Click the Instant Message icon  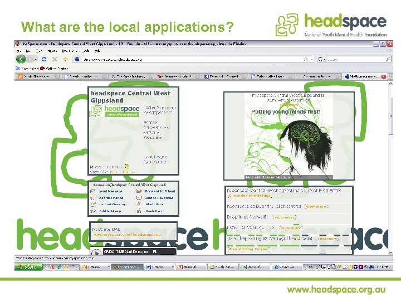pos(93,204)
